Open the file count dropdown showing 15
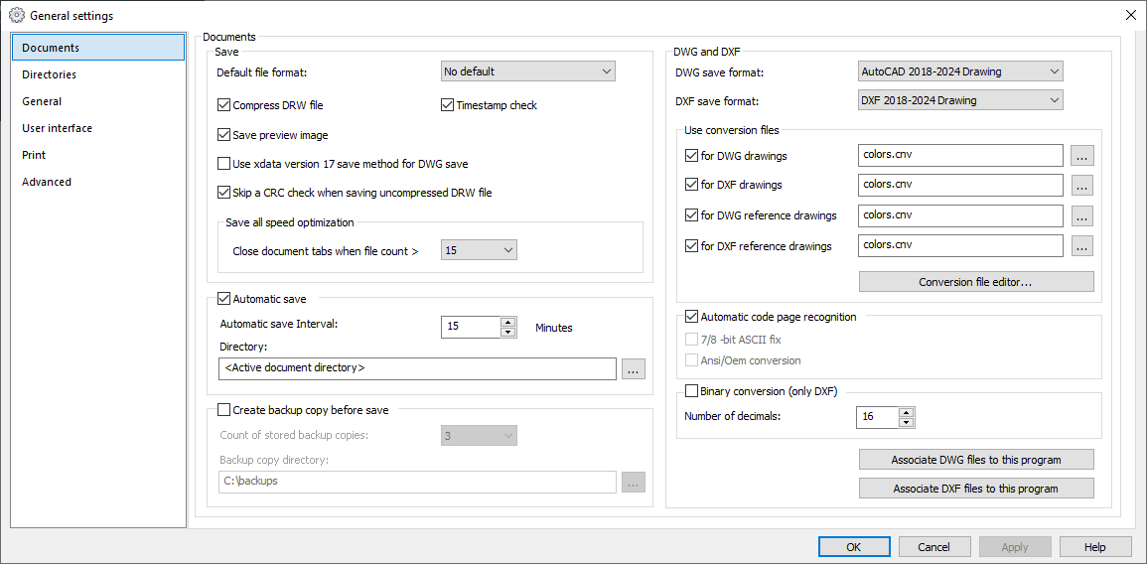1147x564 pixels. [x=479, y=250]
